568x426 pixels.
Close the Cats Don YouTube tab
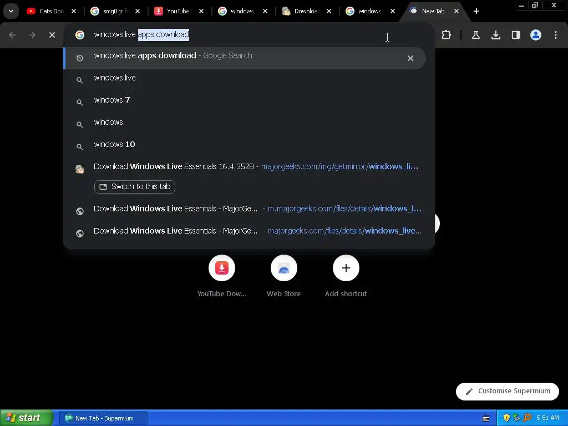[x=74, y=11]
